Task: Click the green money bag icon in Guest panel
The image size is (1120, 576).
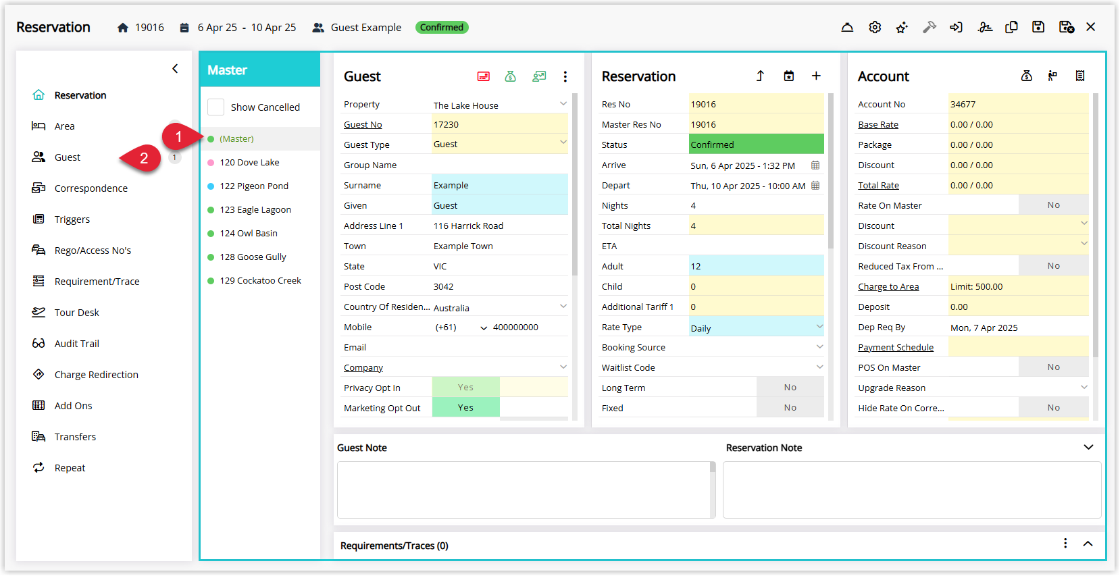Action: click(511, 76)
